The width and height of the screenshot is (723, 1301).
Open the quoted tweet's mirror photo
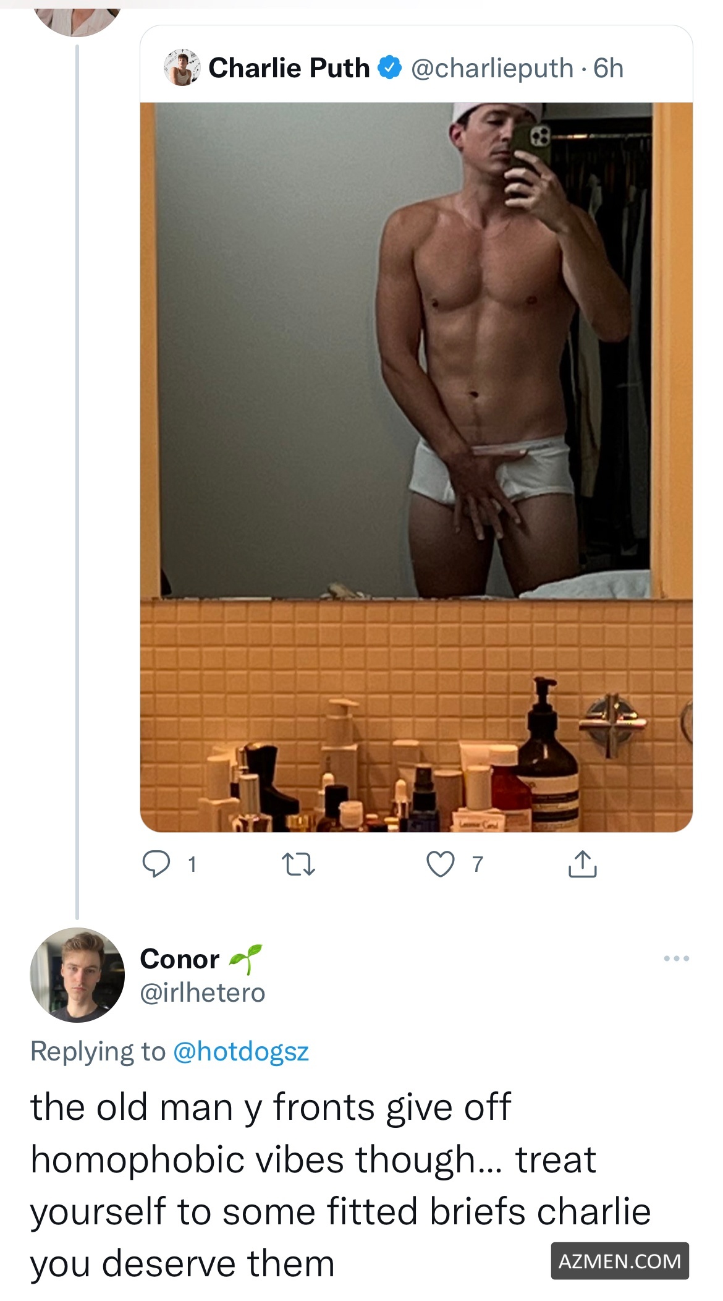(x=416, y=467)
